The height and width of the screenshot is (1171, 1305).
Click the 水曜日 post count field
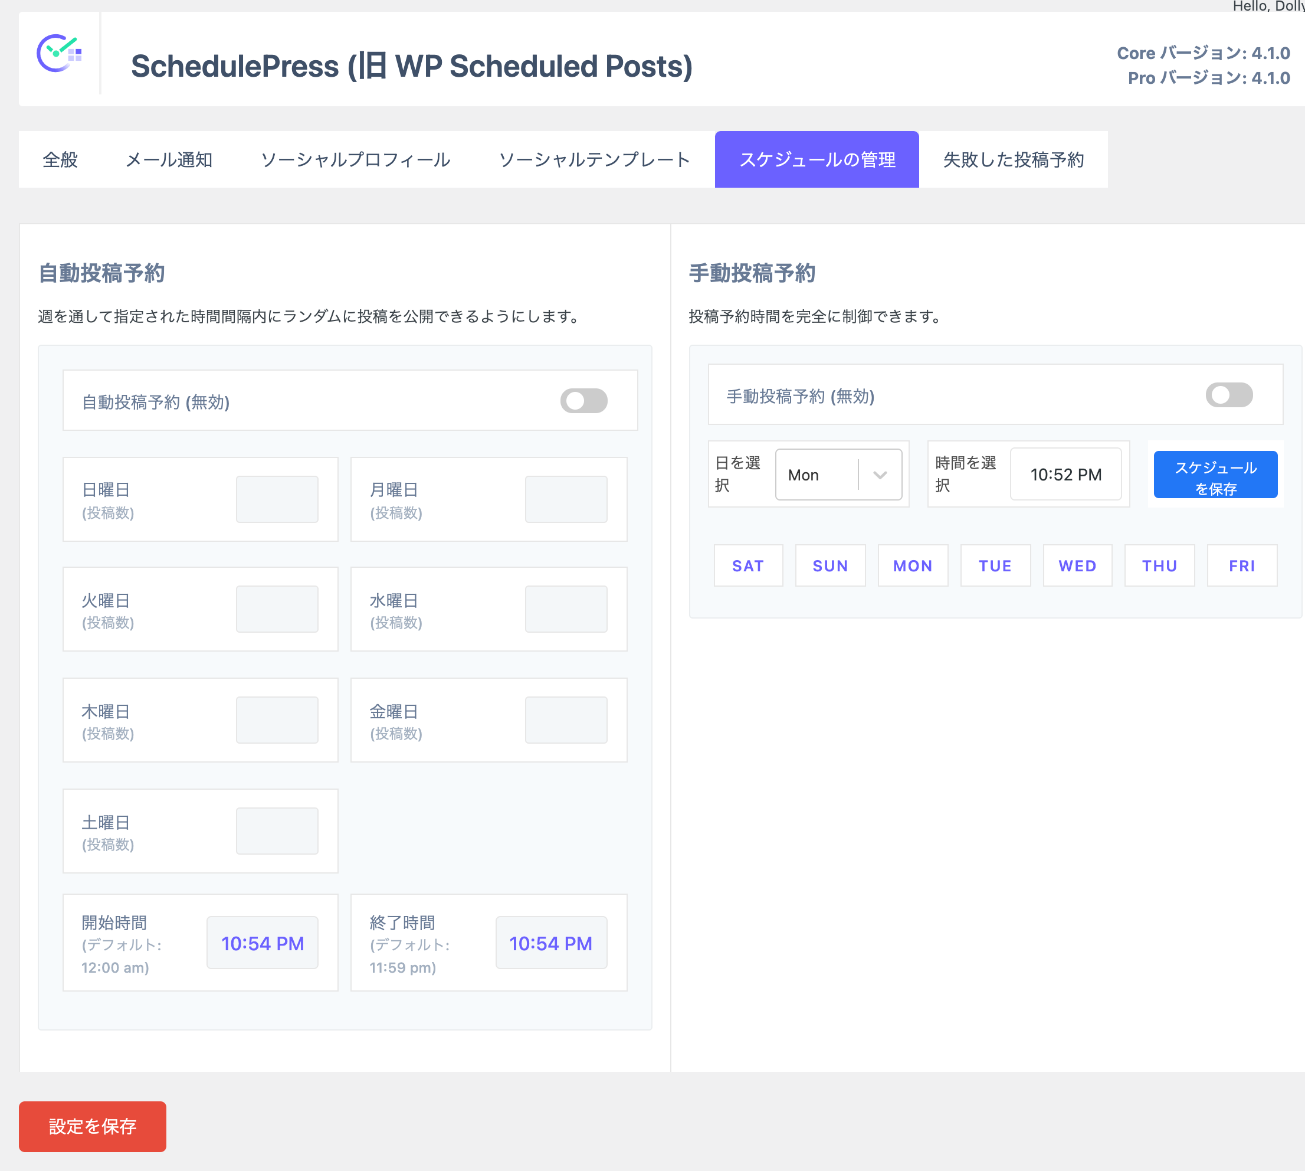(566, 609)
